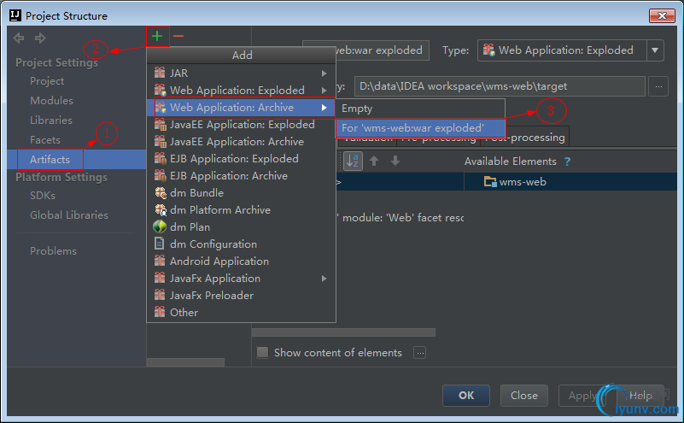Screen dimensions: 684x423
Task: Go forward using the right arrow icon
Action: click(40, 38)
